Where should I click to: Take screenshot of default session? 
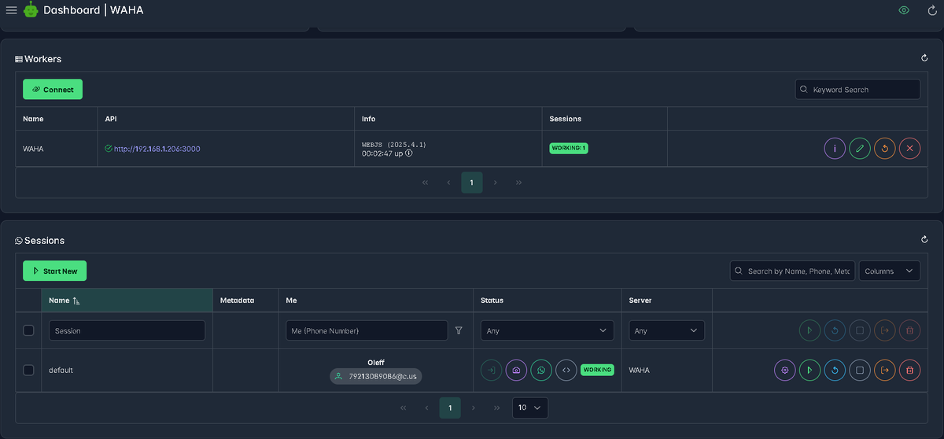(516, 370)
